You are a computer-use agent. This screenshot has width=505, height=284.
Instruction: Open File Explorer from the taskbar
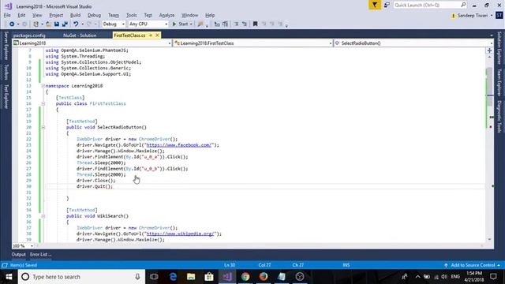click(191, 277)
